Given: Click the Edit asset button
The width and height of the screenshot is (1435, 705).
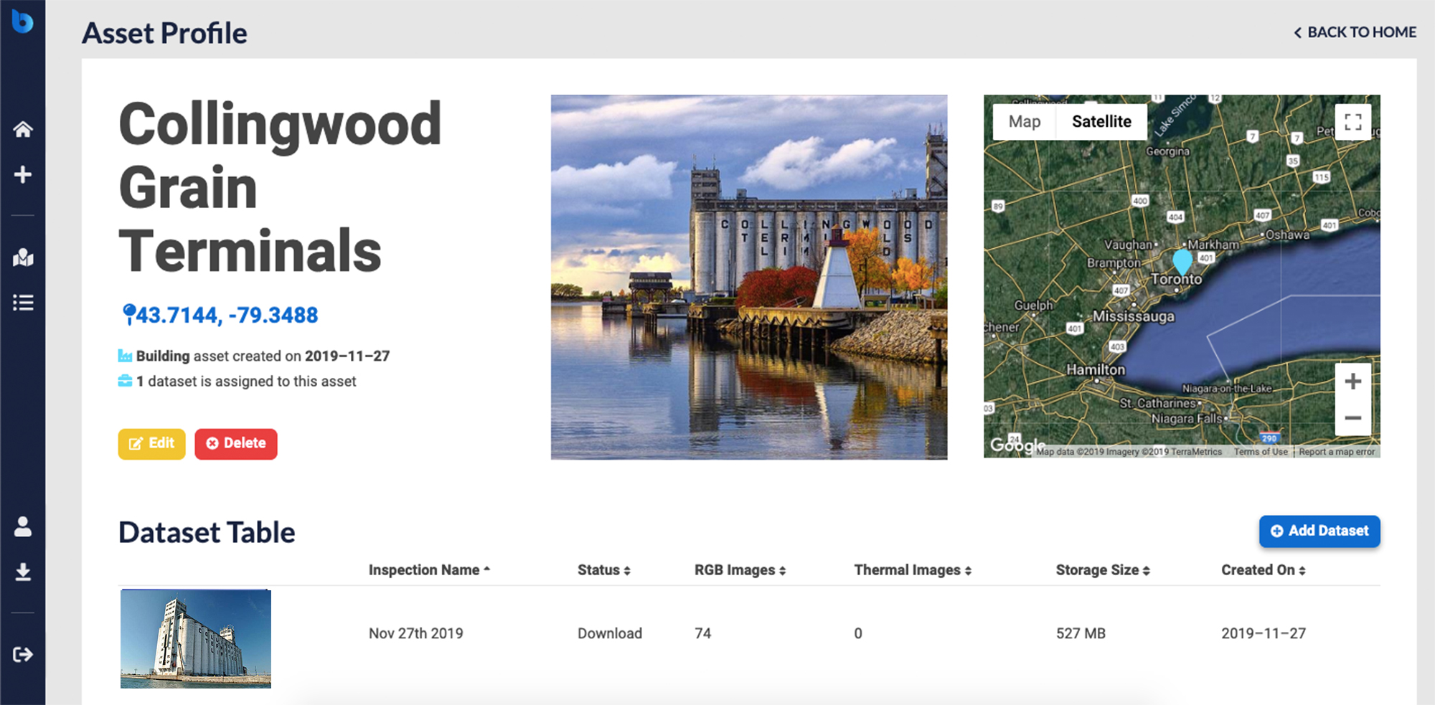Looking at the screenshot, I should tap(151, 444).
